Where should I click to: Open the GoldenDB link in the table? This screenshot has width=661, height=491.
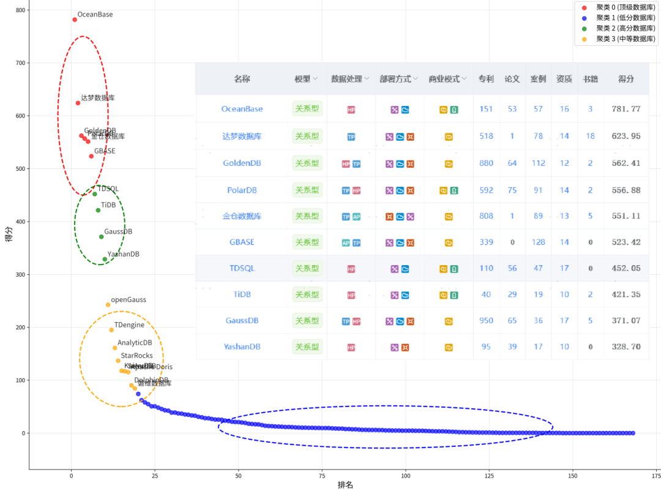(242, 163)
